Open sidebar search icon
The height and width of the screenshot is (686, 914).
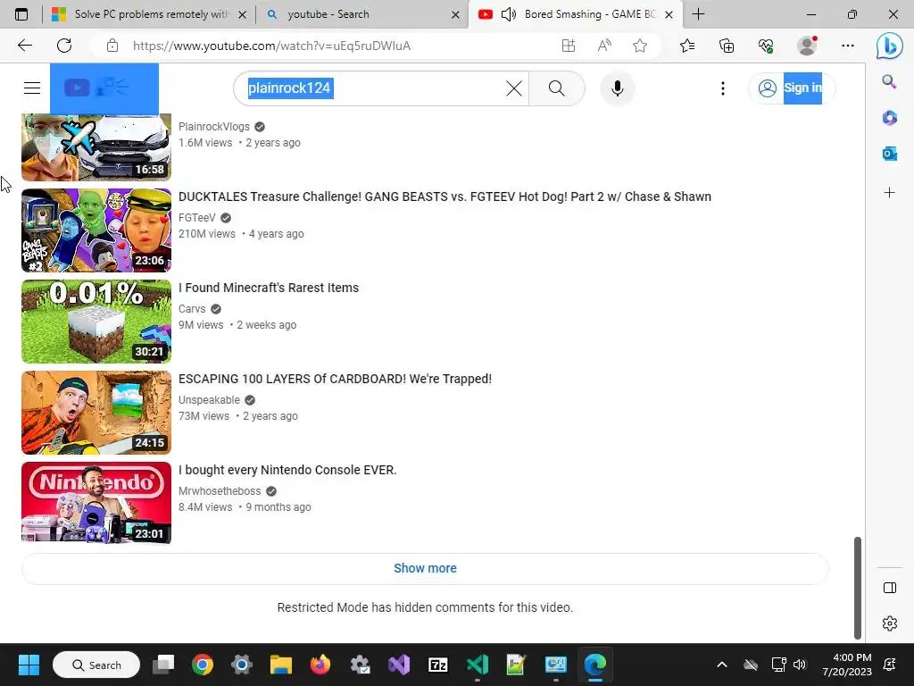click(890, 81)
